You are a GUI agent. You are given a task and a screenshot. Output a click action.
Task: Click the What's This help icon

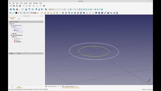pos(44,6)
